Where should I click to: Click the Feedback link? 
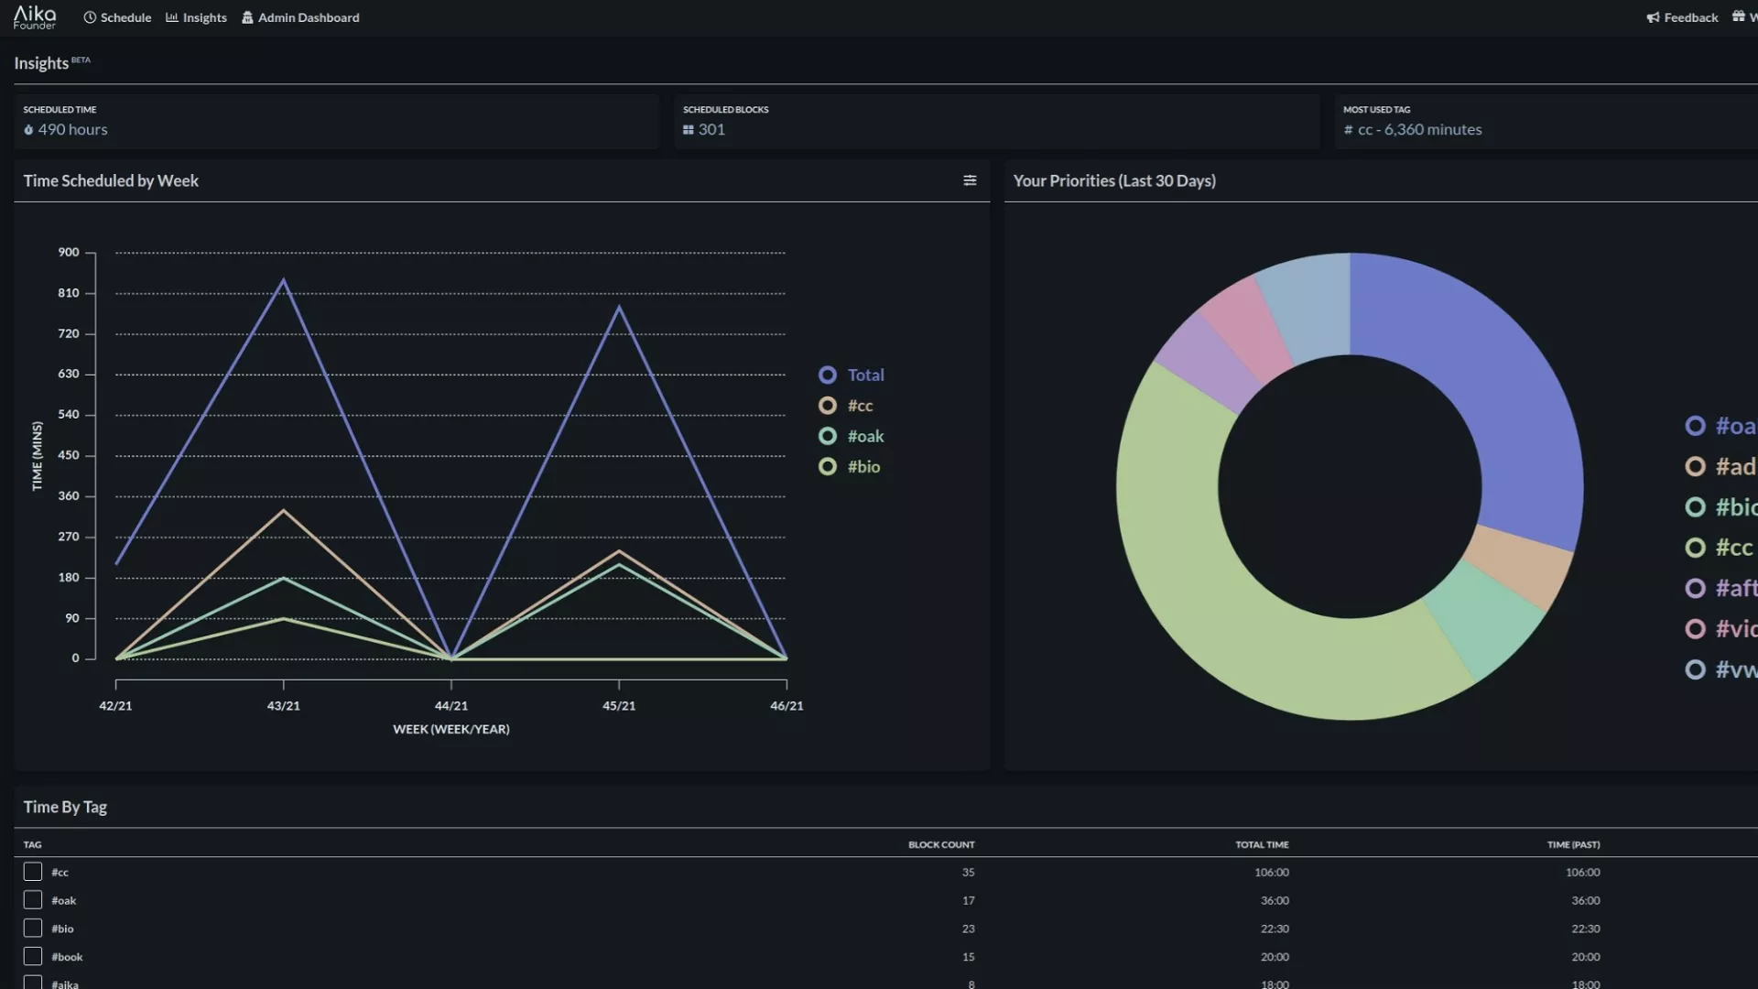[1690, 17]
